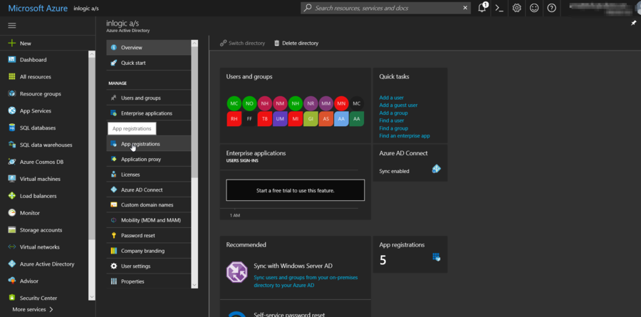Open the notifications bell icon

(x=483, y=8)
